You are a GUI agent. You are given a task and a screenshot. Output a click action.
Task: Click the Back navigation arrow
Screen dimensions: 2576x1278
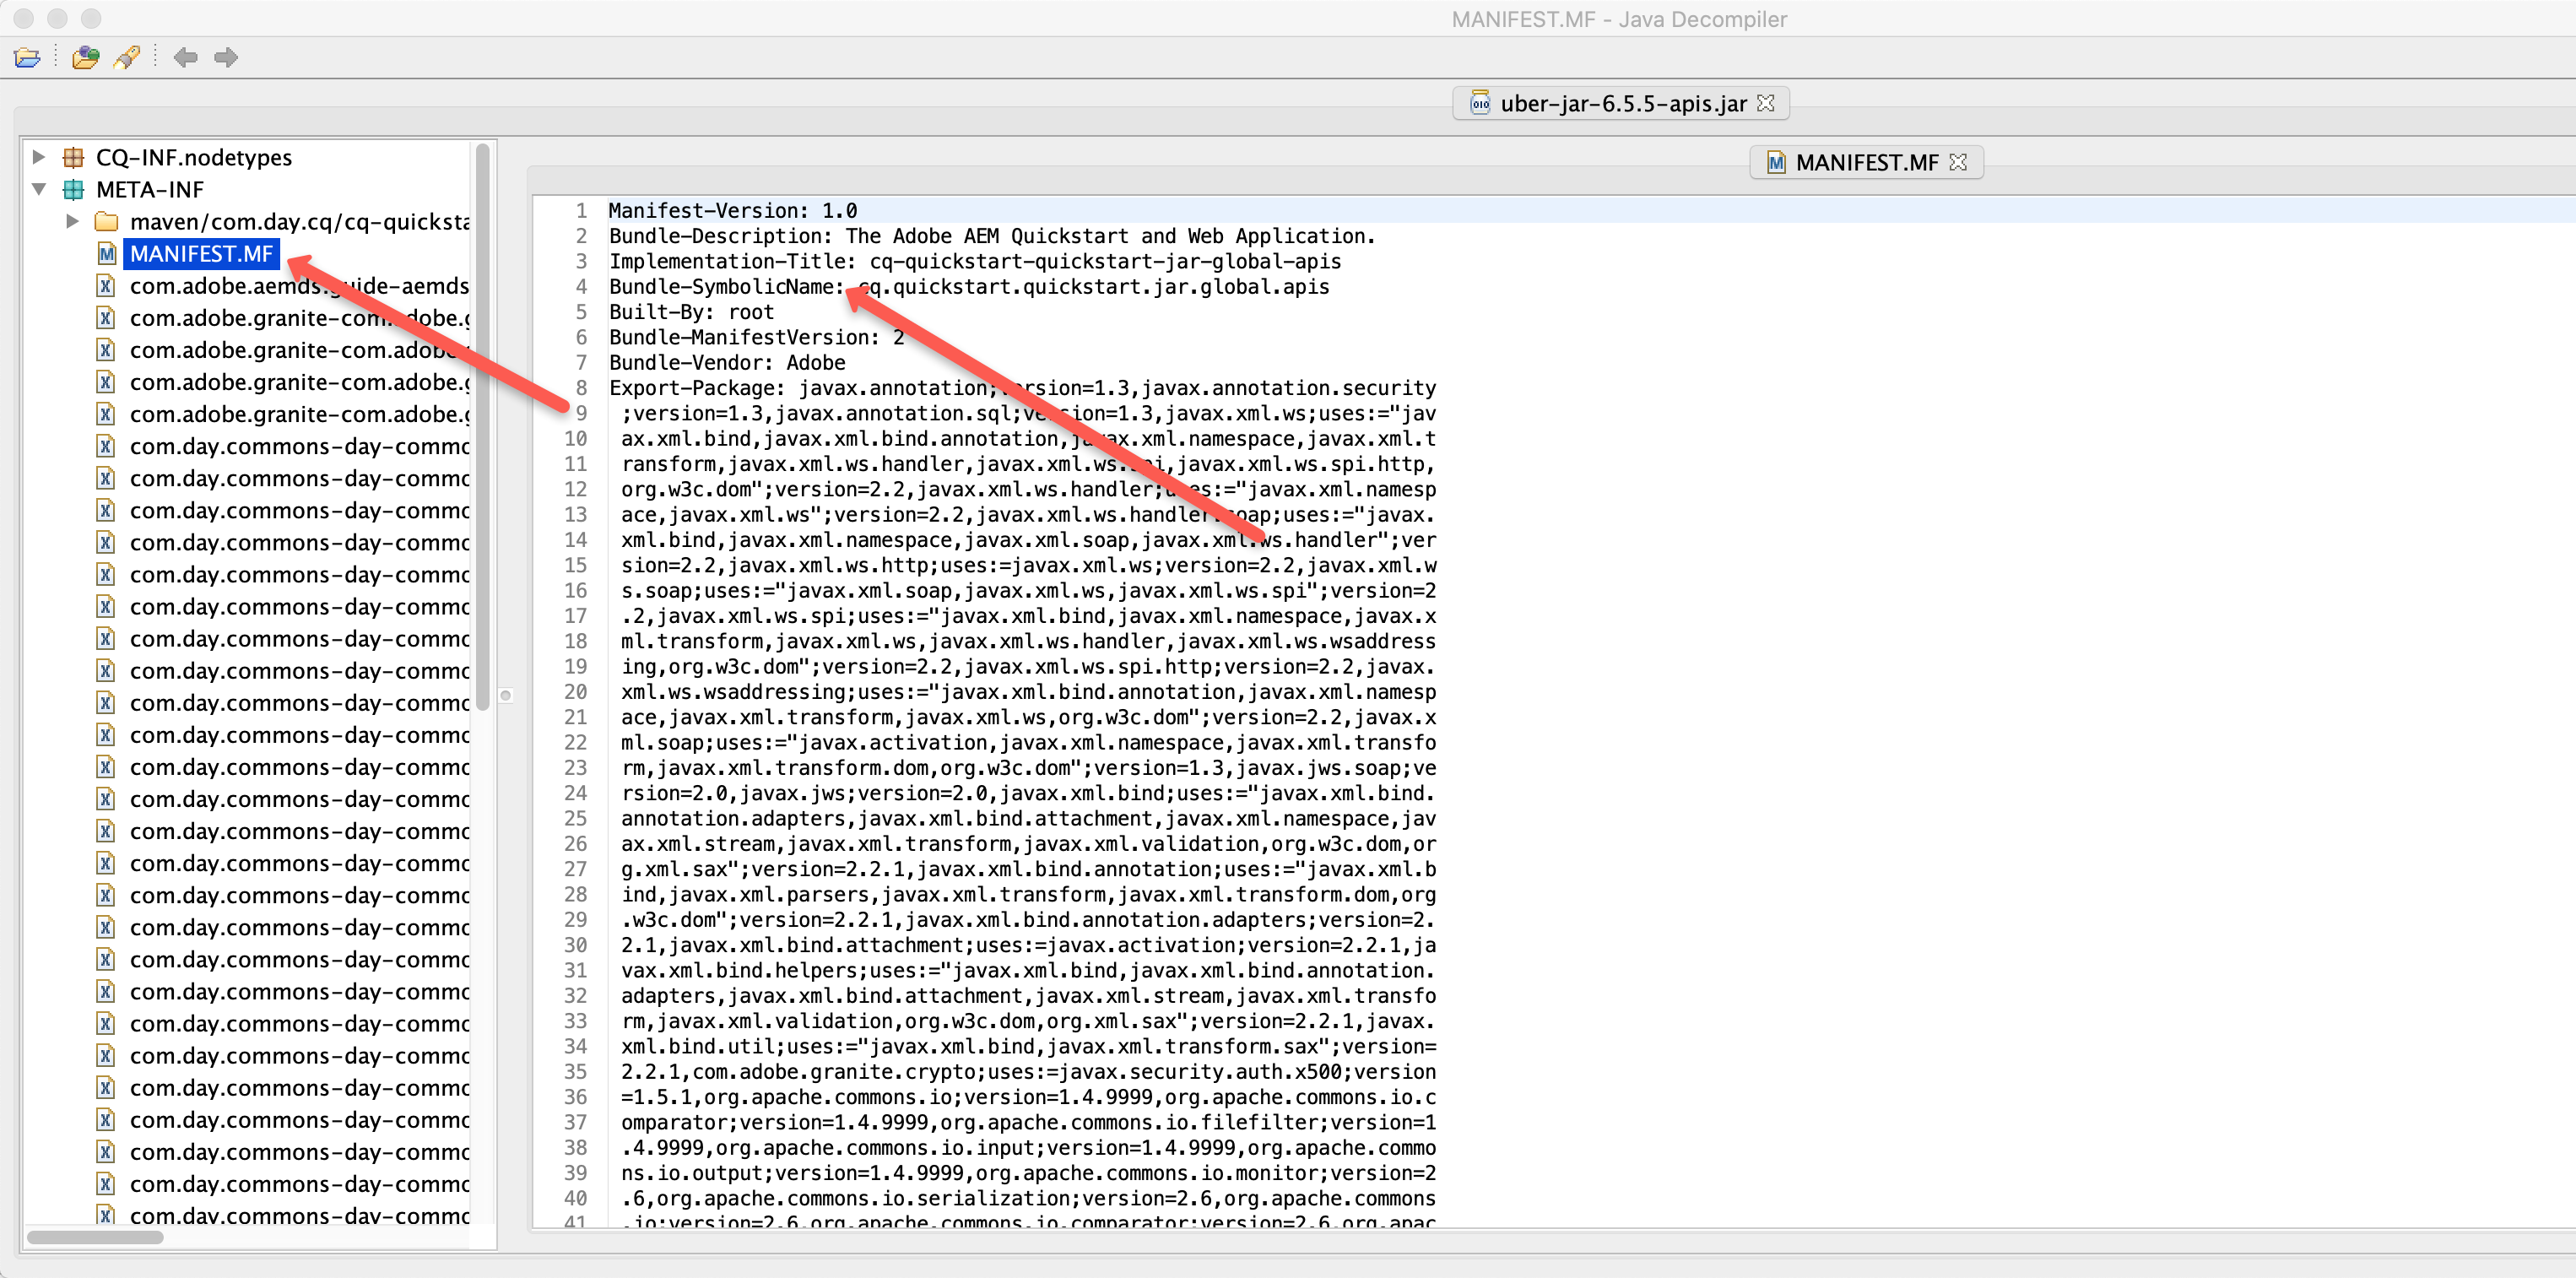click(185, 58)
